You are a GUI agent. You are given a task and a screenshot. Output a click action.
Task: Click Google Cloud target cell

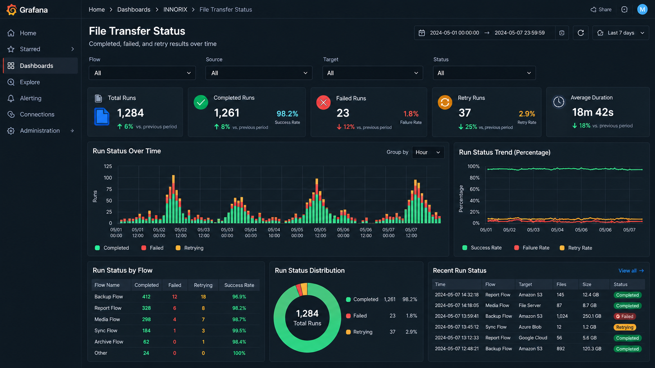tap(533, 338)
